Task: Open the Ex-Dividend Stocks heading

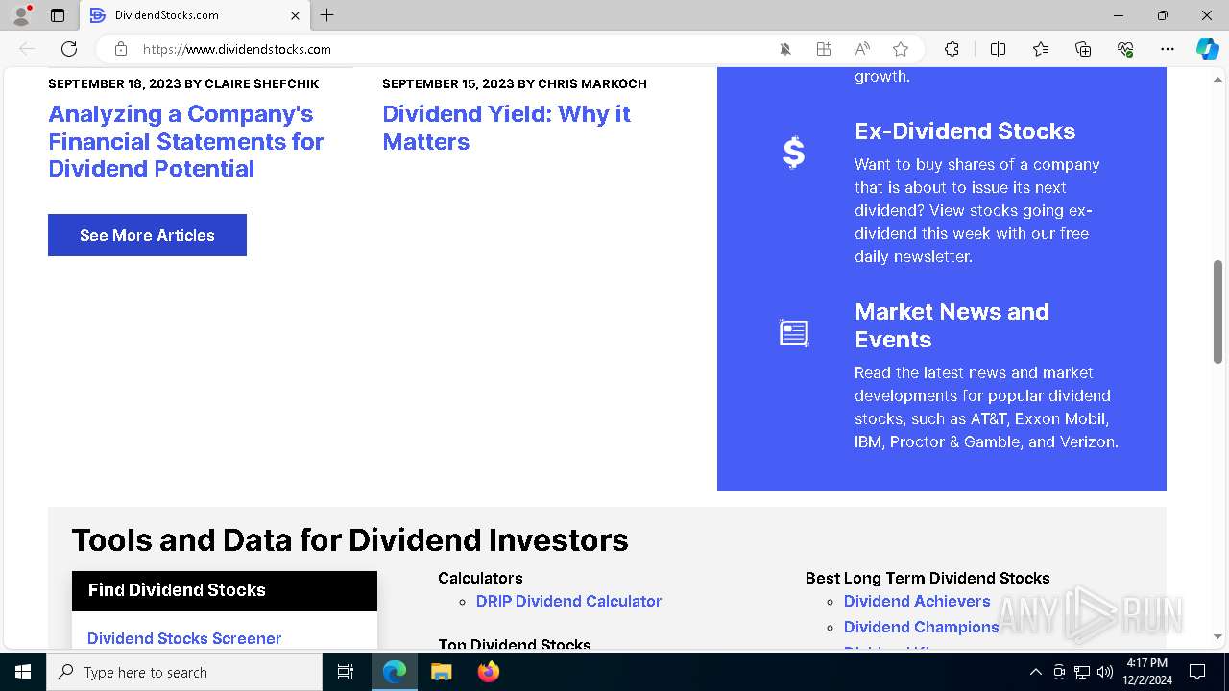Action: (965, 131)
